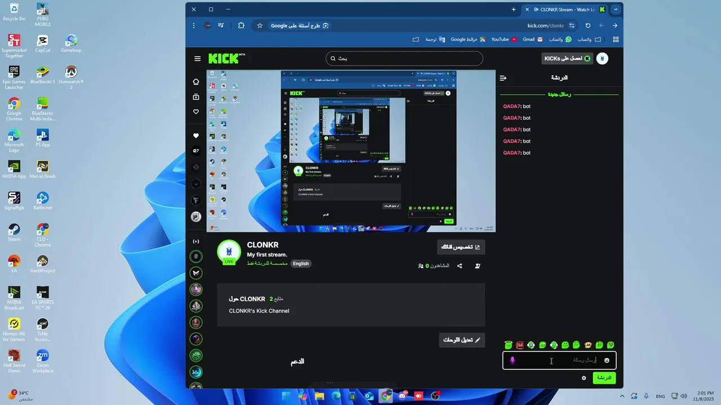This screenshot has width=721, height=405.
Task: Click the CLONKR live avatar
Action: point(229,252)
